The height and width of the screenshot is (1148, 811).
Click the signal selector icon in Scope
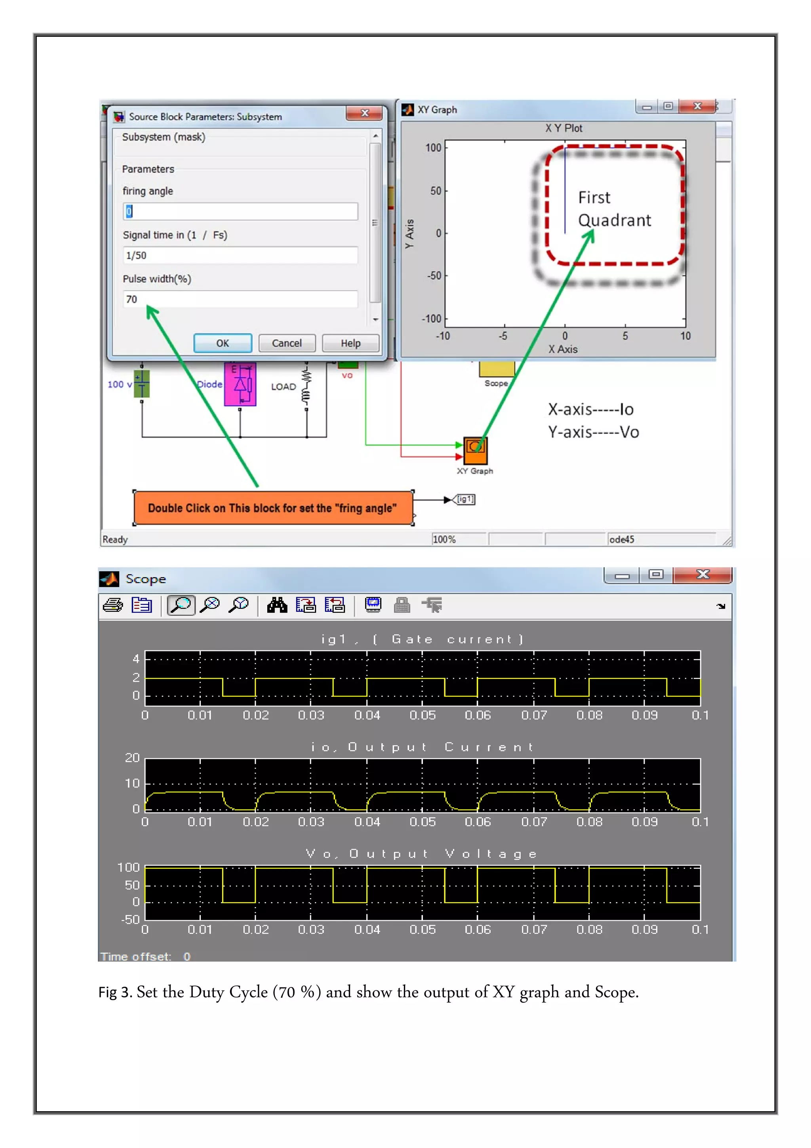click(x=432, y=605)
